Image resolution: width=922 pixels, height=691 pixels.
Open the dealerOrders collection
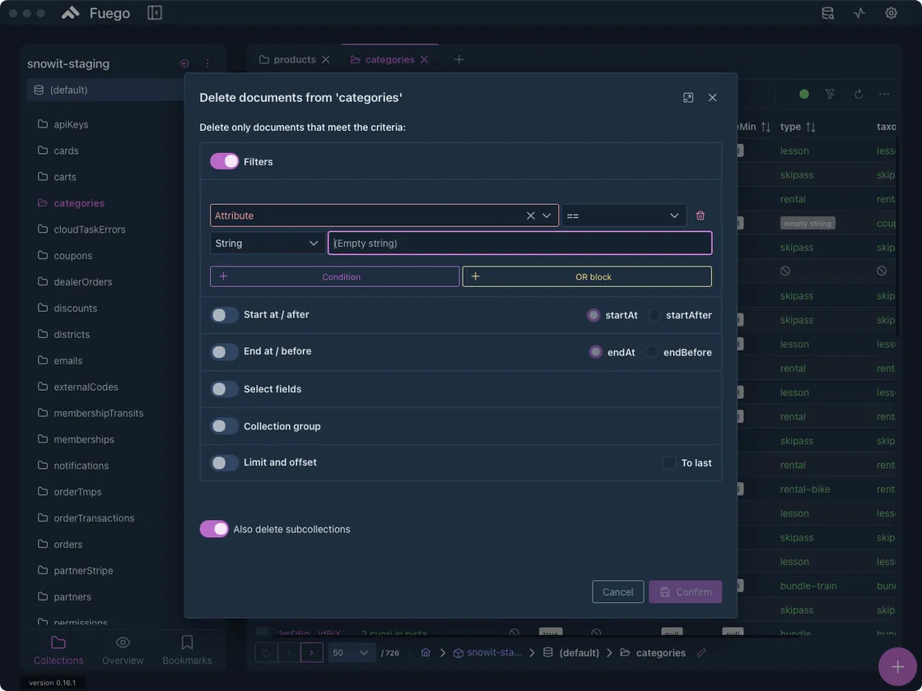tap(83, 282)
